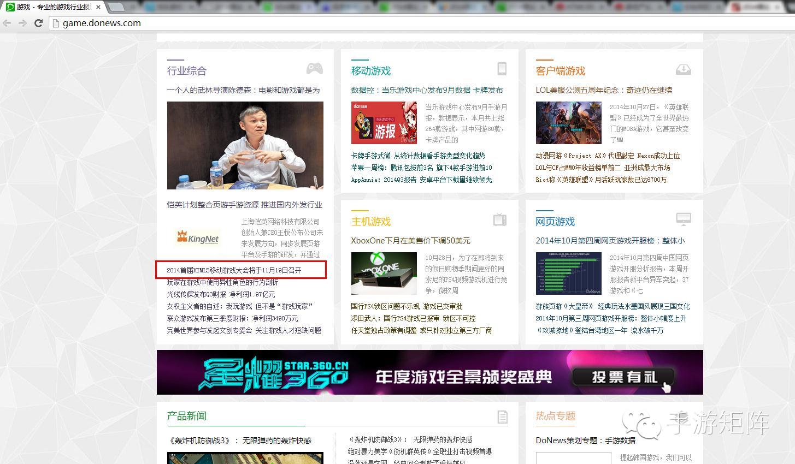The image size is (795, 464).
Task: Select the 游戏 - 专业的游戏行业 tab
Action: point(54,7)
